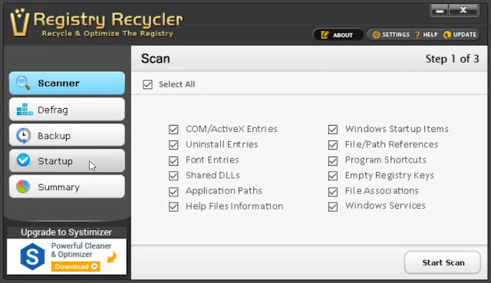Click the Upgrade to Systimizer heading
The height and width of the screenshot is (283, 491).
[67, 232]
